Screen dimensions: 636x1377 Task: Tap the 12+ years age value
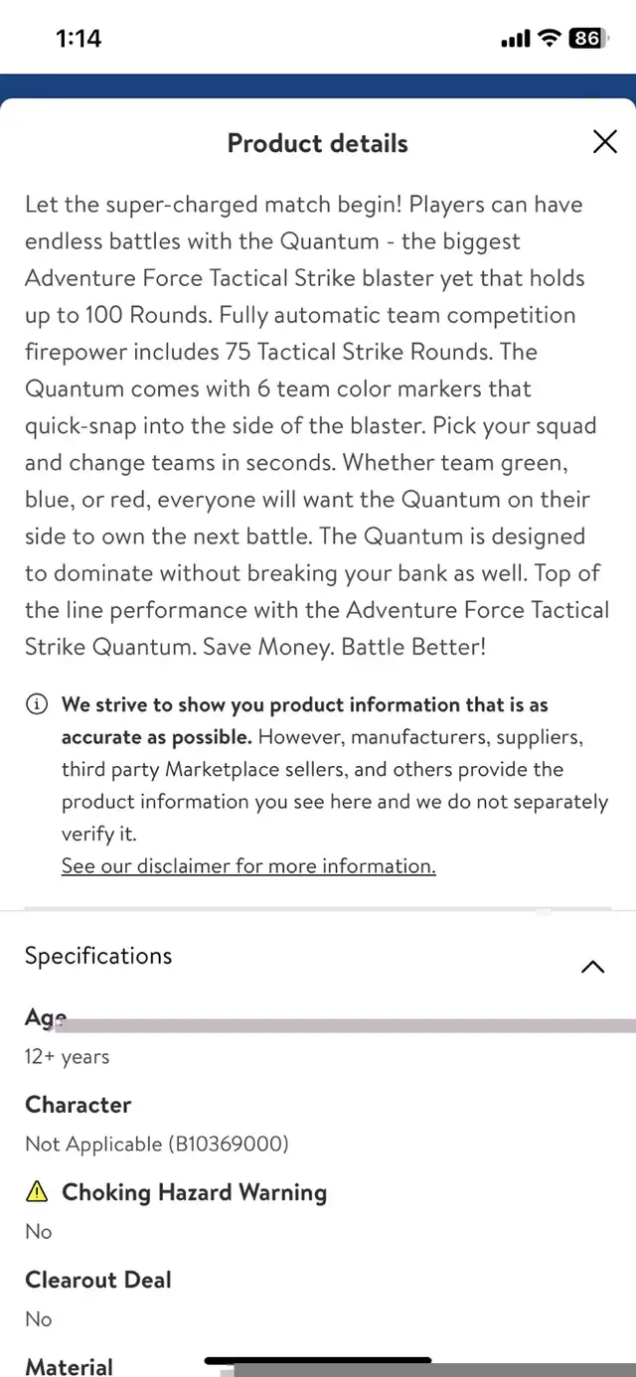tap(67, 1056)
